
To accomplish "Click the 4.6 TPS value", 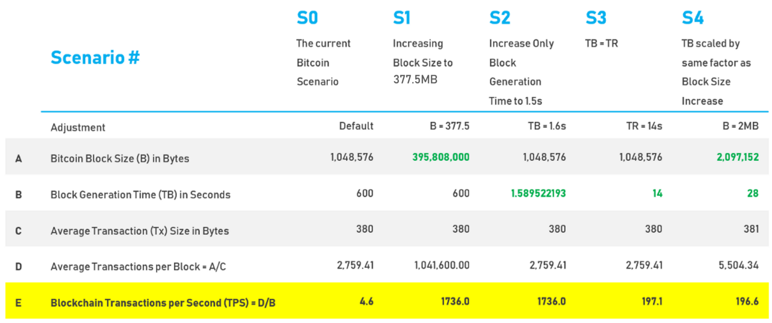I will (366, 301).
